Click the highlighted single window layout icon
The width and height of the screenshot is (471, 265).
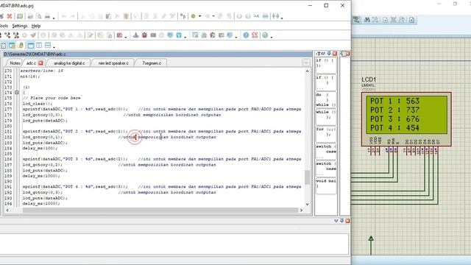[x=31, y=46]
